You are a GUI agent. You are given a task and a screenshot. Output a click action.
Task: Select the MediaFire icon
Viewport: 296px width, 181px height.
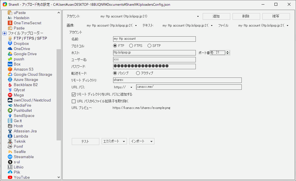pos(10,105)
